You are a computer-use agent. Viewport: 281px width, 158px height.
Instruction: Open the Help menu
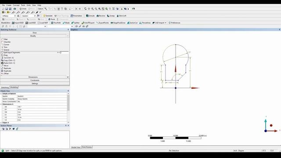(39, 5)
